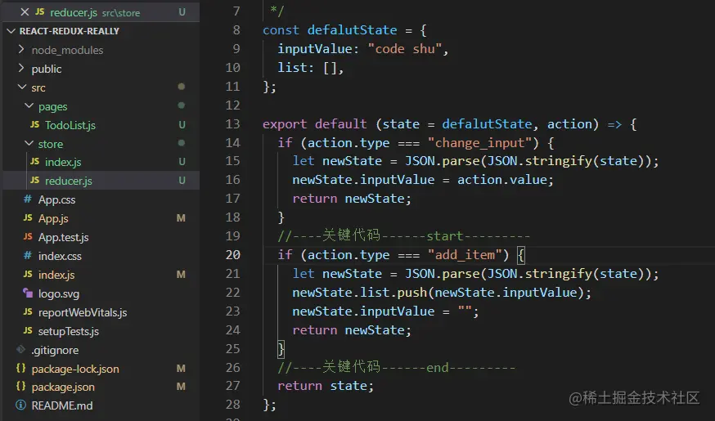Click the JS icon beside setupTests.js

28,331
